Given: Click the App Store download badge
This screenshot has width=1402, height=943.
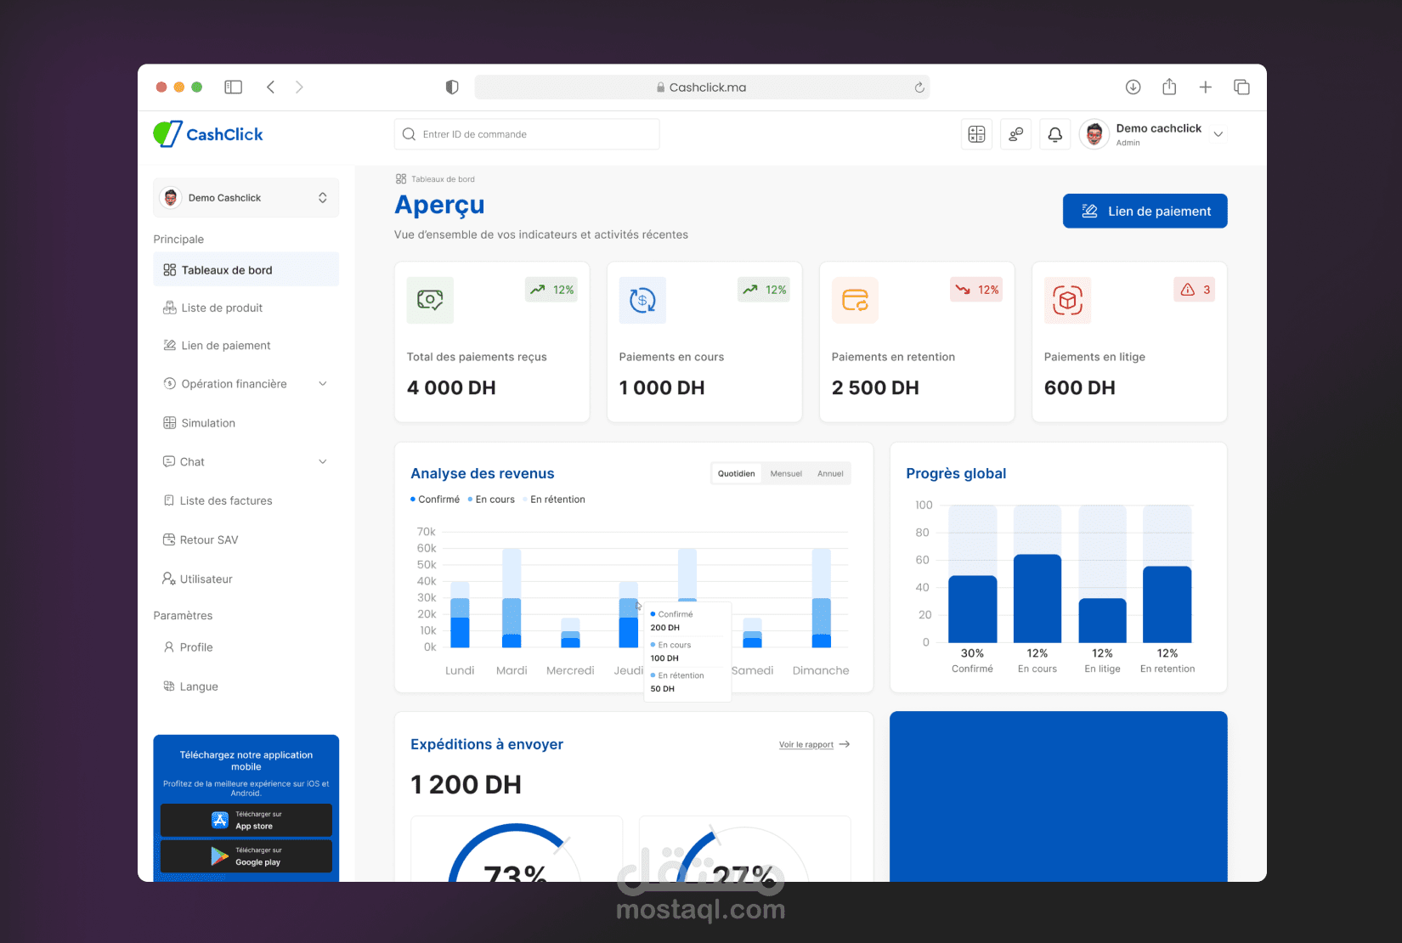Looking at the screenshot, I should pos(246,820).
